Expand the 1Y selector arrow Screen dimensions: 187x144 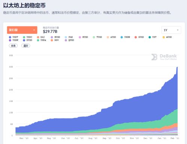point(178,30)
